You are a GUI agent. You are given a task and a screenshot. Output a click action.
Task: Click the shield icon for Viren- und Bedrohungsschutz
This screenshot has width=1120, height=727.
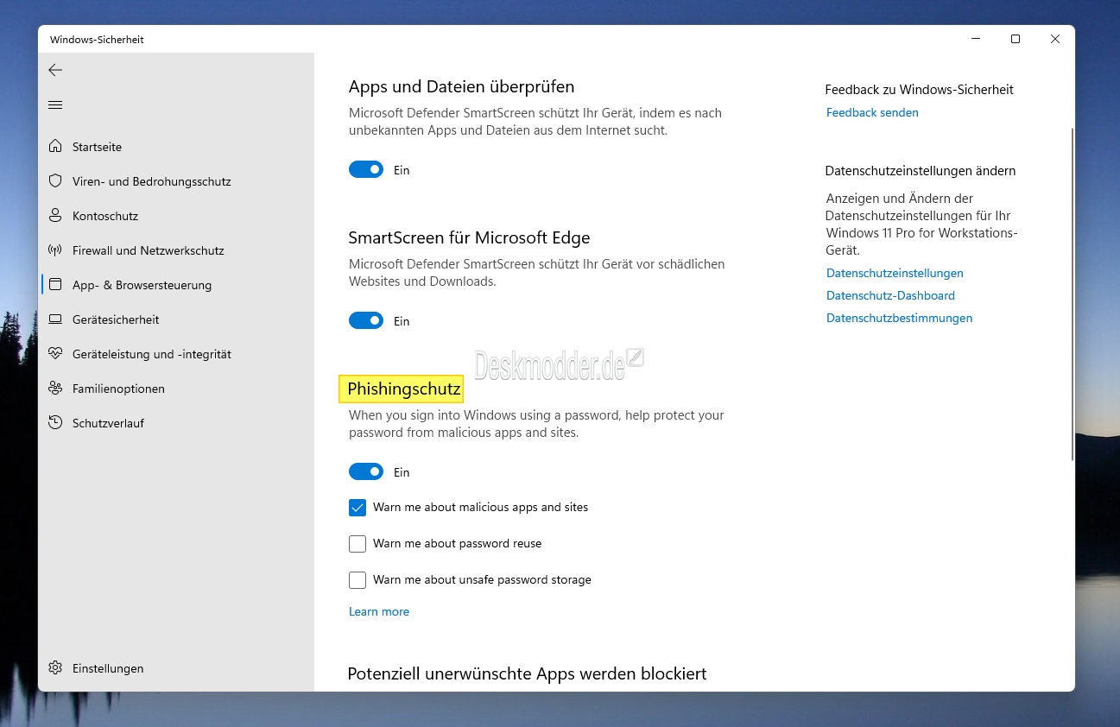[55, 181]
